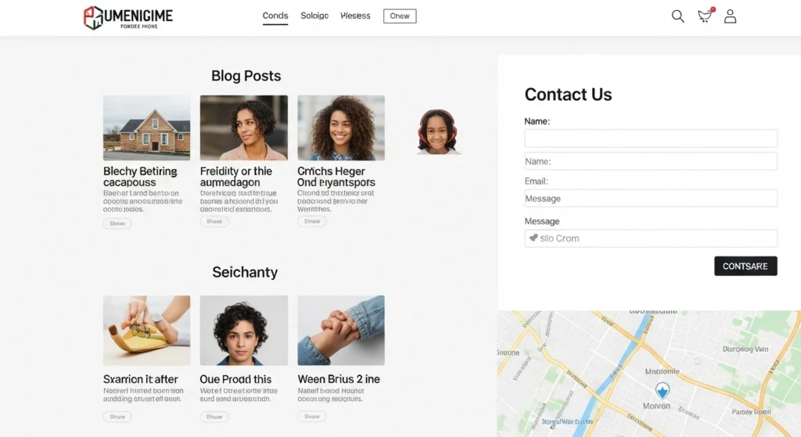Open the user account icon
This screenshot has height=437, width=801.
click(x=730, y=16)
